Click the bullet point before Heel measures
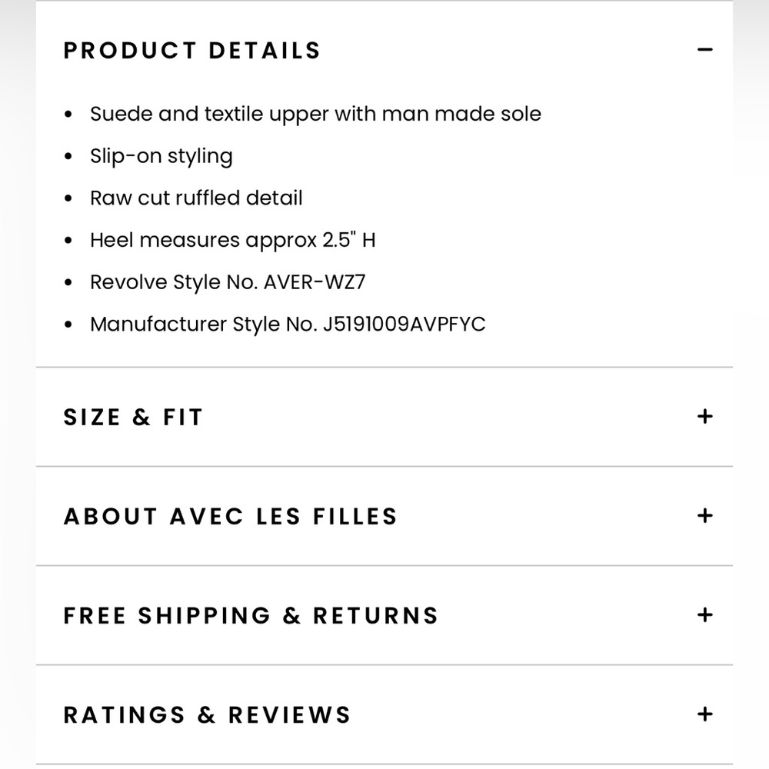The image size is (769, 769). click(x=69, y=241)
